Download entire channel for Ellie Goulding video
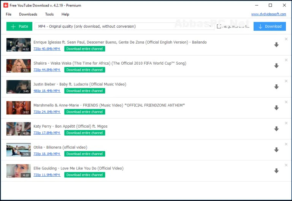Image resolution: width=292 pixels, height=201 pixels. coord(85,175)
